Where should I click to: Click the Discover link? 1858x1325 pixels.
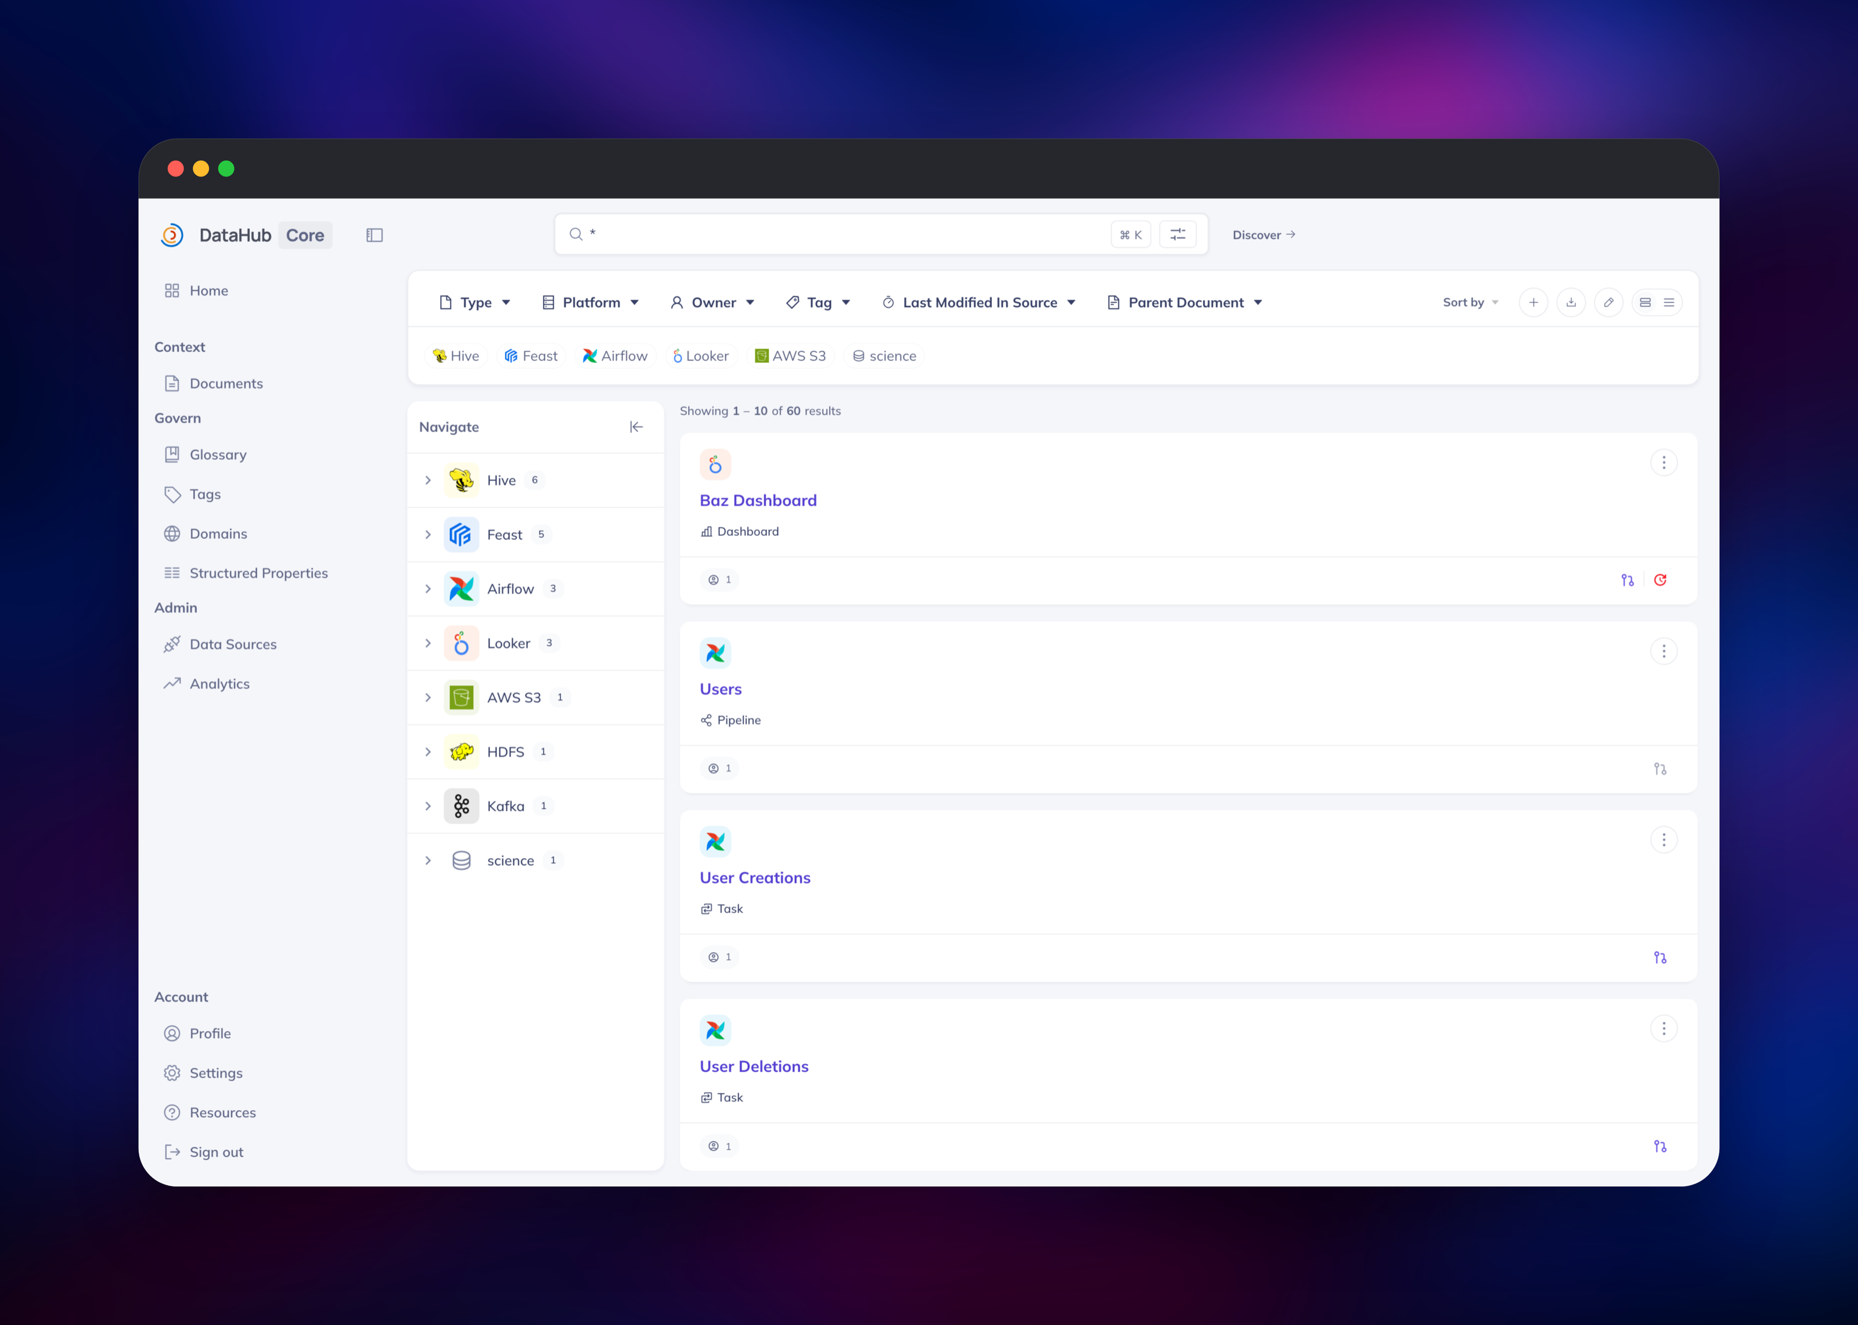[1263, 235]
